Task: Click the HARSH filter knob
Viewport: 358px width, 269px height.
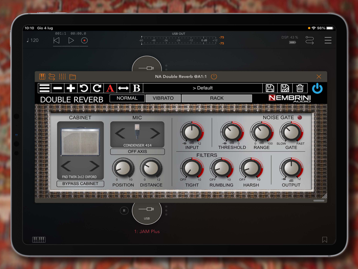Action: (x=251, y=168)
